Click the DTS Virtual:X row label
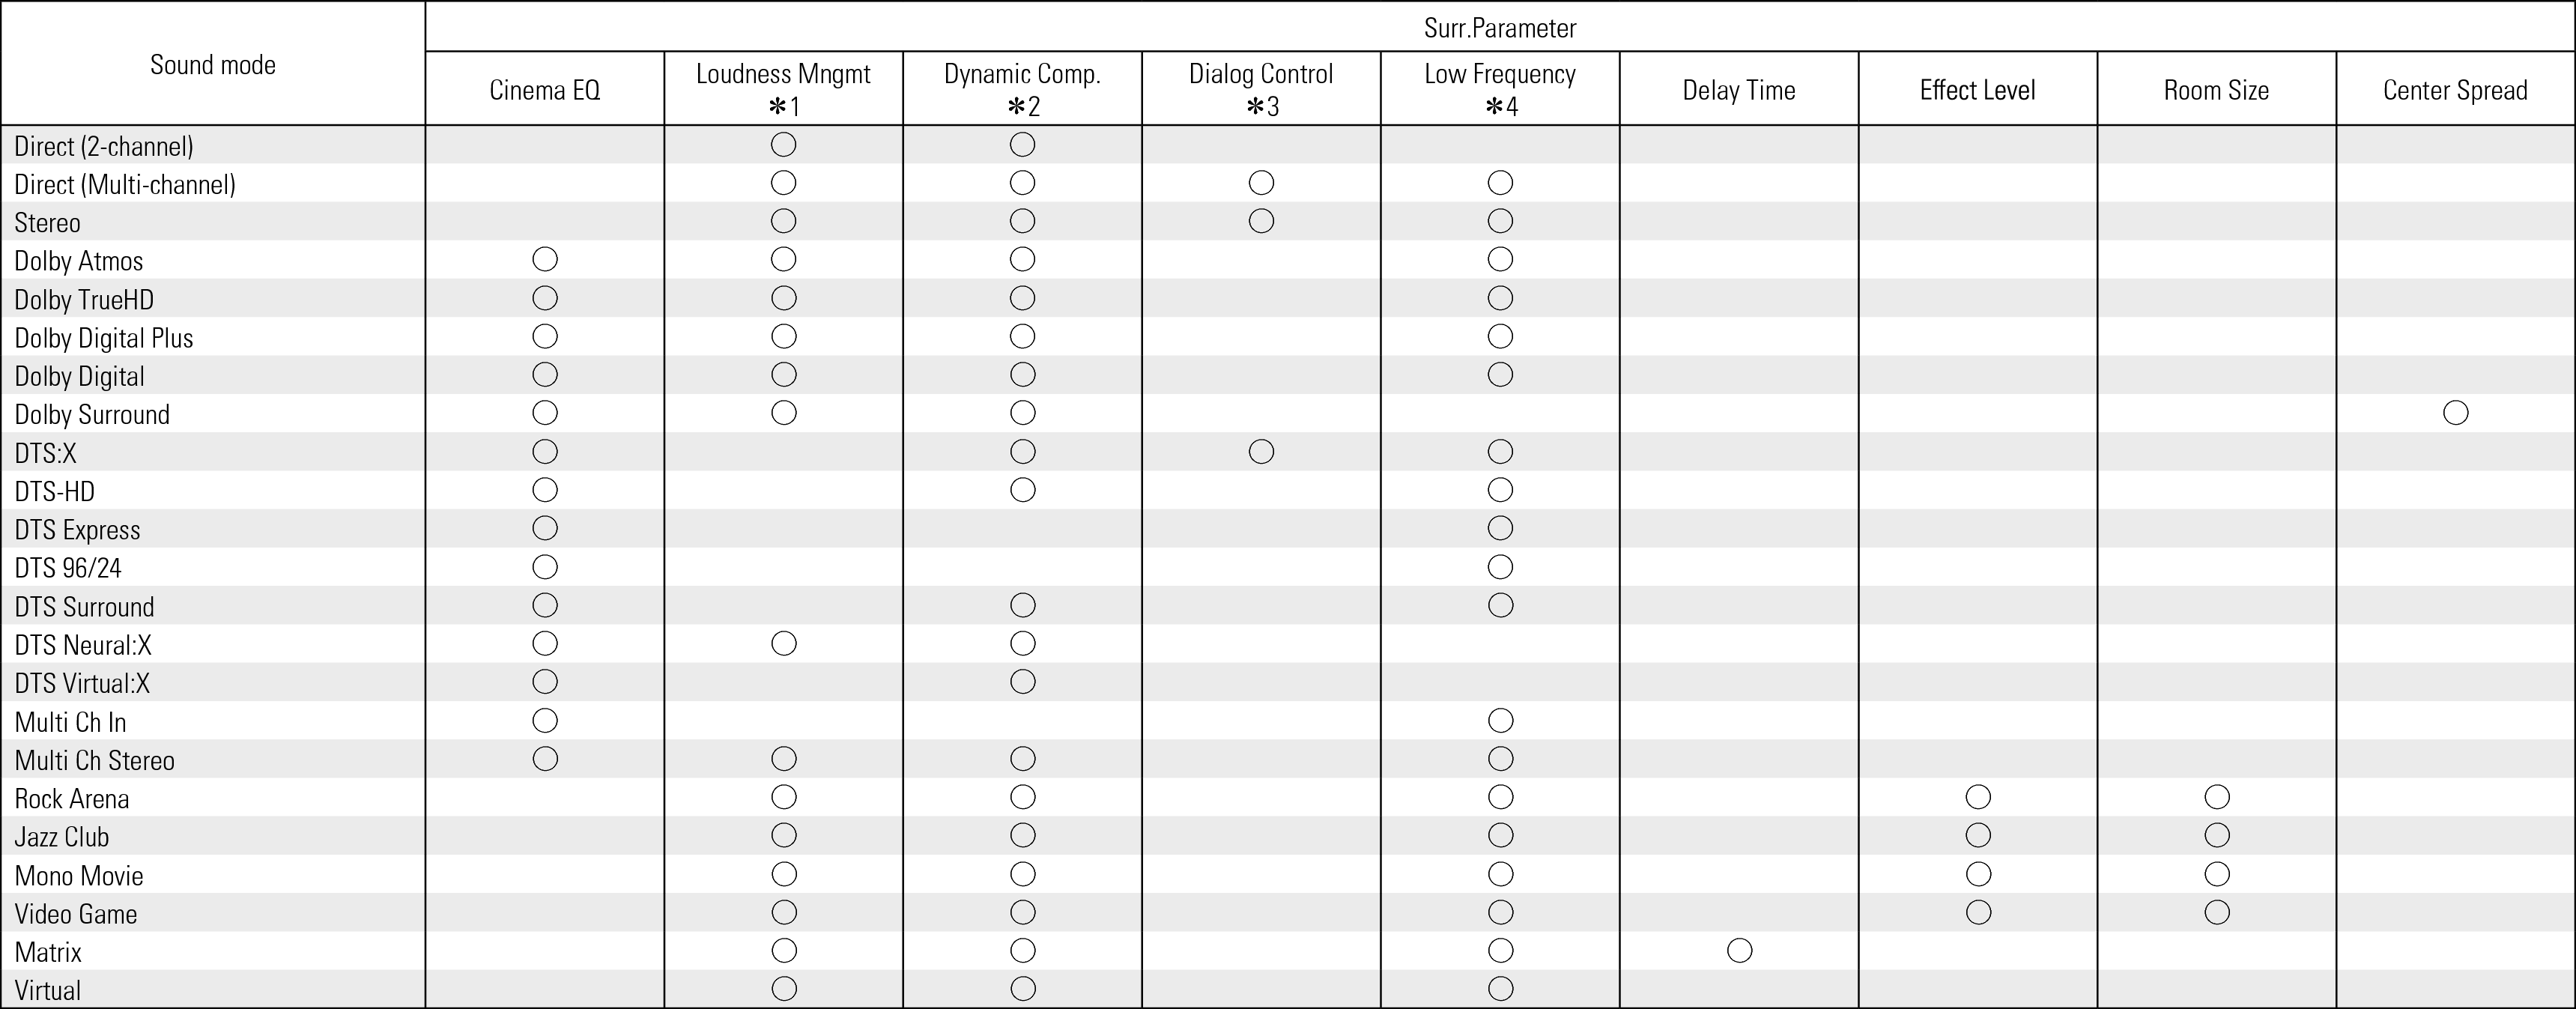This screenshot has height=1009, width=2576. click(x=82, y=683)
